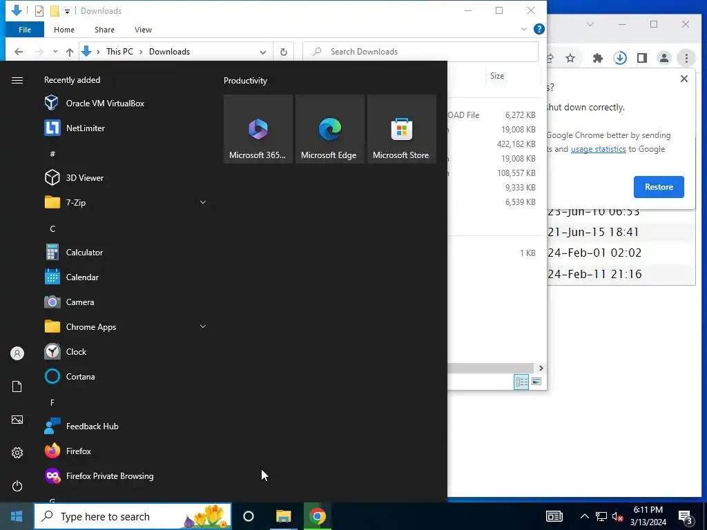Open Calendar app
Image resolution: width=707 pixels, height=530 pixels.
(x=126, y=277)
